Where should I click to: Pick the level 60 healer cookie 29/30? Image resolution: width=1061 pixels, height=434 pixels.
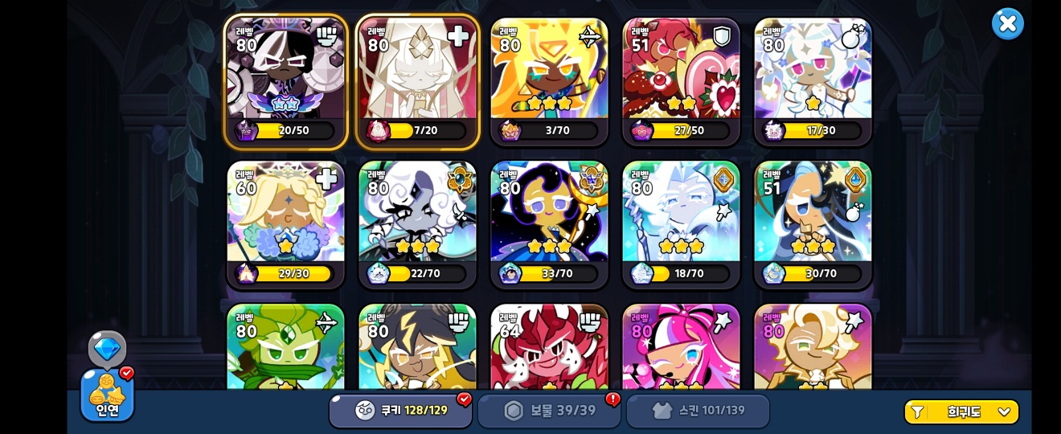tap(285, 224)
